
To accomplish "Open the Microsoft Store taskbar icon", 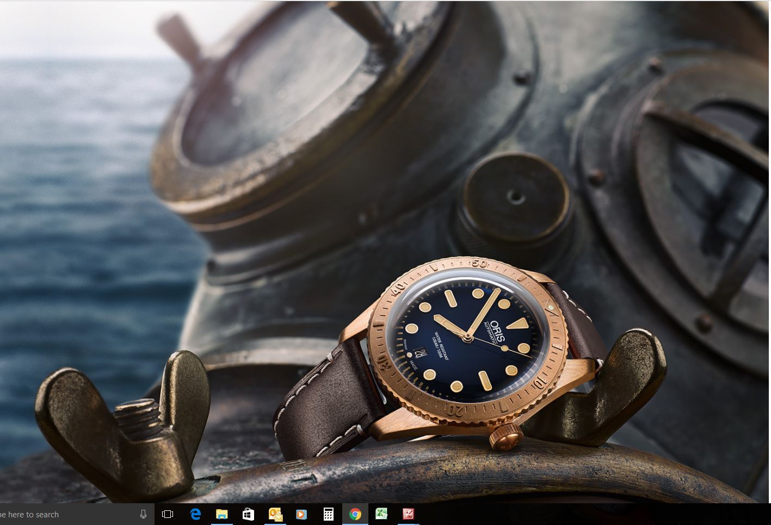I will (248, 514).
